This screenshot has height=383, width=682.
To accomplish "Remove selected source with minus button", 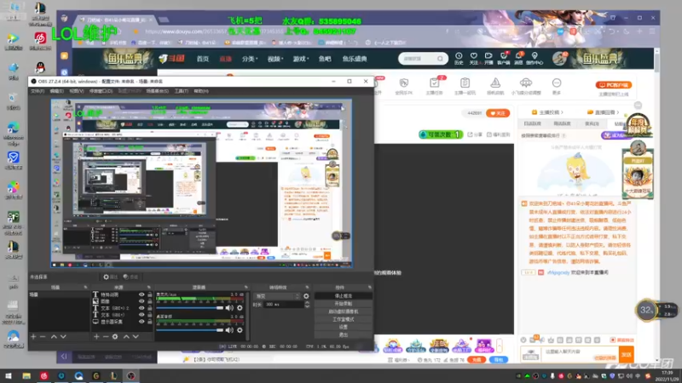I will point(106,336).
